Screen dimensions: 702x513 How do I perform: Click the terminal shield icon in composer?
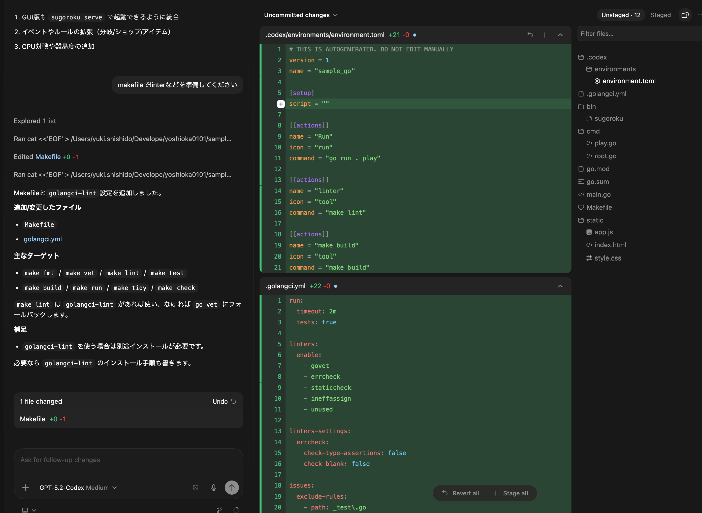tap(196, 488)
